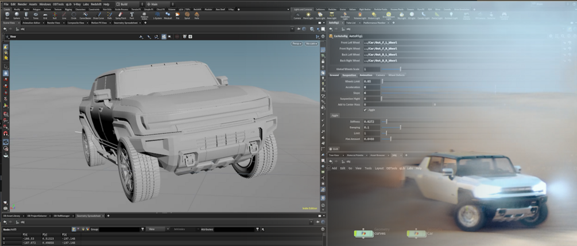Add a Spot Light from shelf
This screenshot has height=246, width=577.
(x=320, y=15)
